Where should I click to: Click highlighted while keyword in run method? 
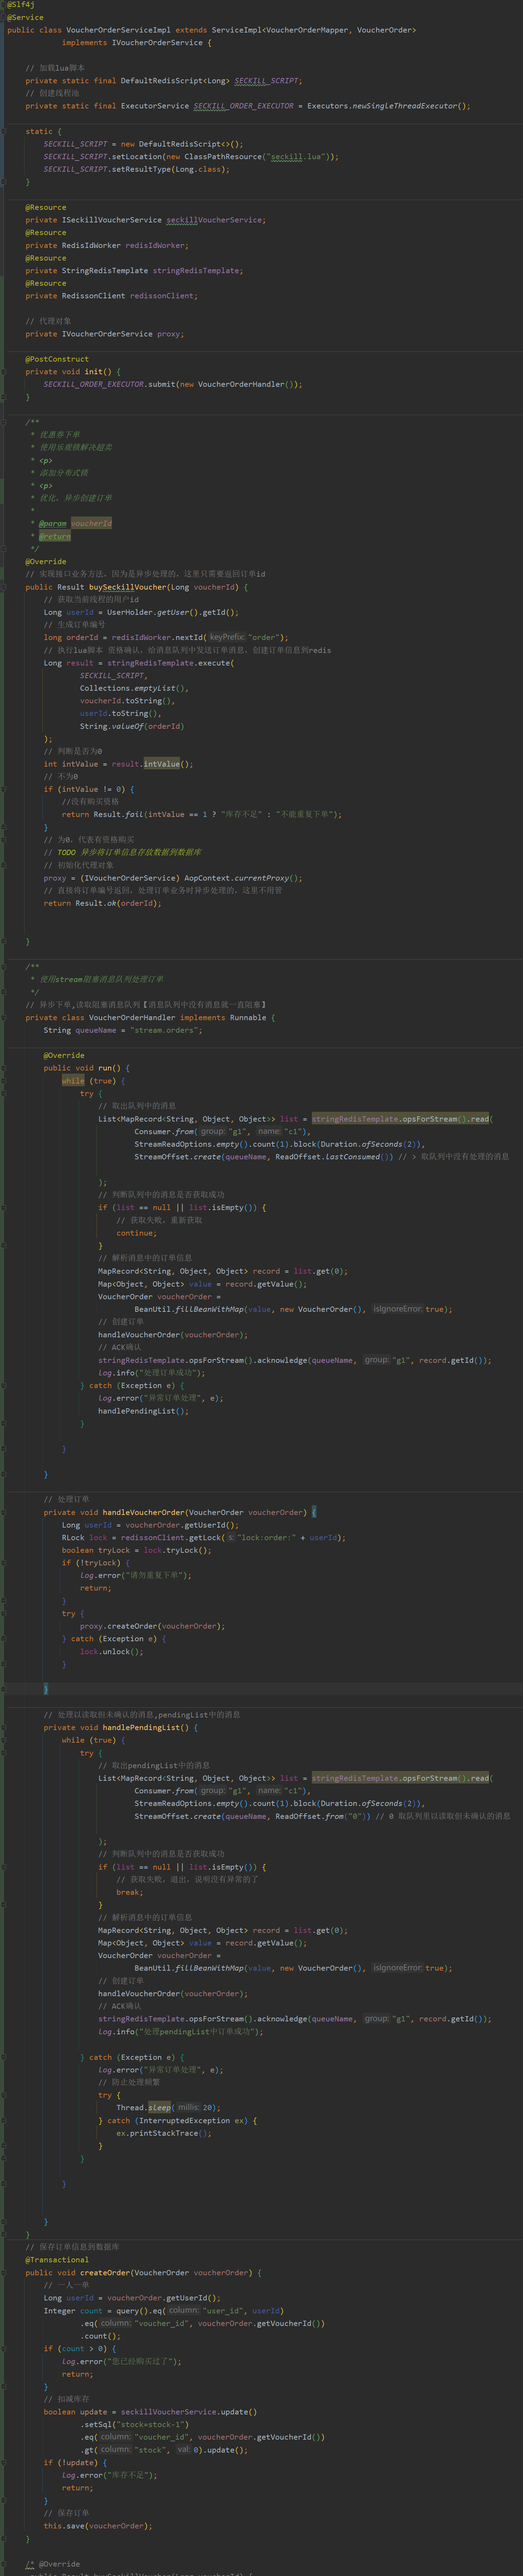tap(73, 1081)
